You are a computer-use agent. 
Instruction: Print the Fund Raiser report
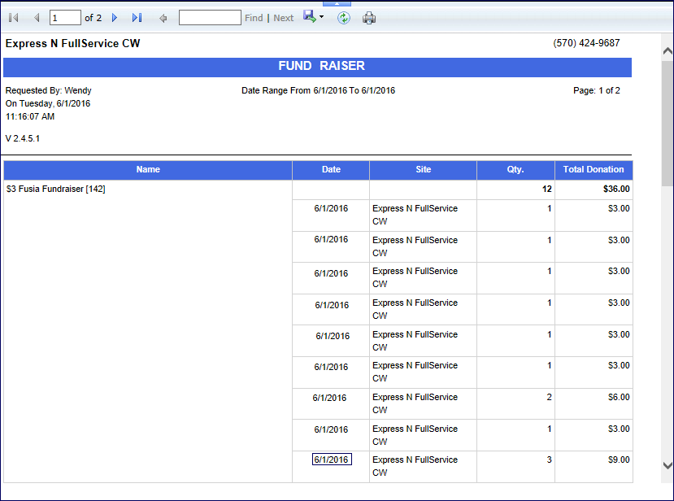coord(369,18)
